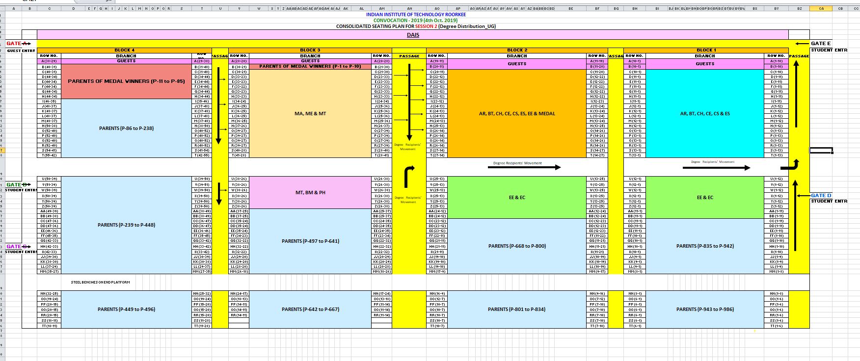Click 'PARENTS OF MEDAL WINNERS (P-1 to P-10)' cell
Image resolution: width=860 pixels, height=361 pixels.
310,66
